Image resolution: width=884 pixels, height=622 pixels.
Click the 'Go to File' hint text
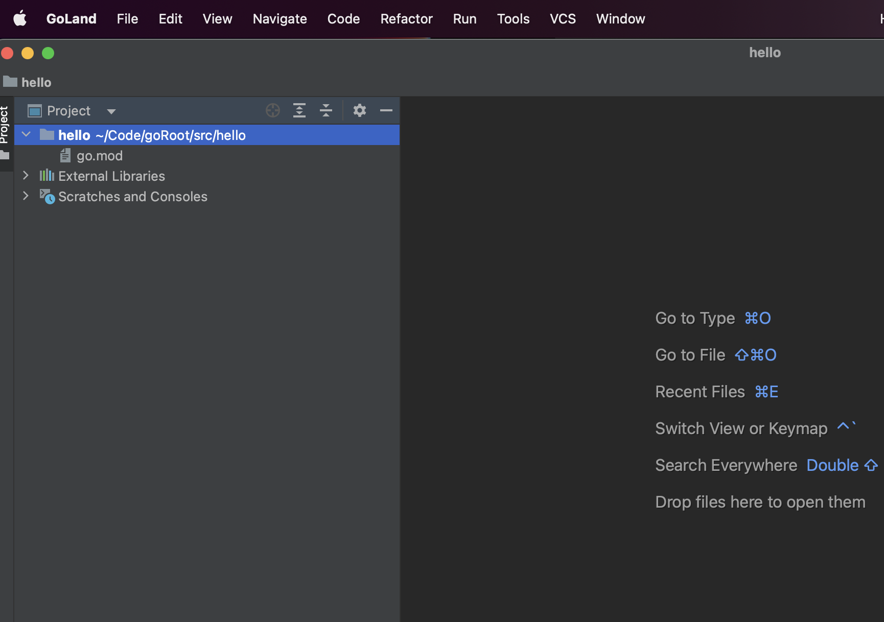coord(690,355)
